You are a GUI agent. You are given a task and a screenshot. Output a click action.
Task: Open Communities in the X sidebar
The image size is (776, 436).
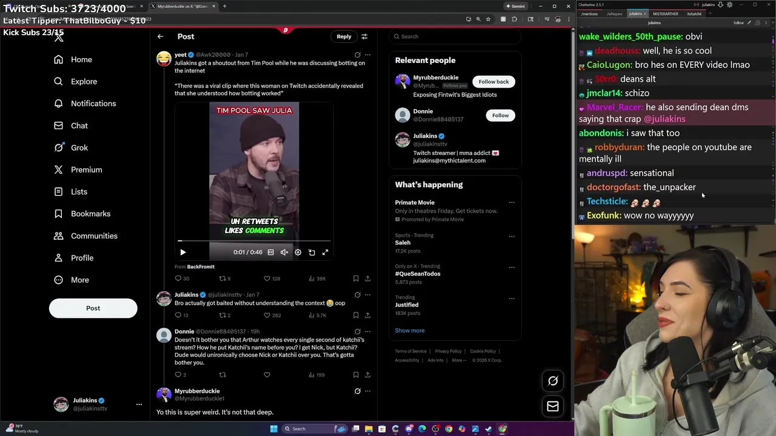pyautogui.click(x=85, y=236)
